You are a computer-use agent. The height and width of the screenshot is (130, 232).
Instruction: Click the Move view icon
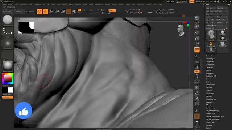(x=197, y=87)
